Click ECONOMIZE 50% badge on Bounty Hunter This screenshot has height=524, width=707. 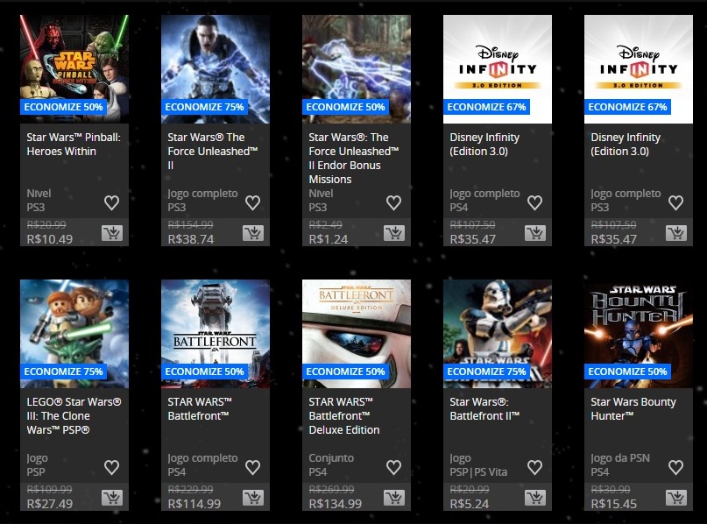click(627, 372)
